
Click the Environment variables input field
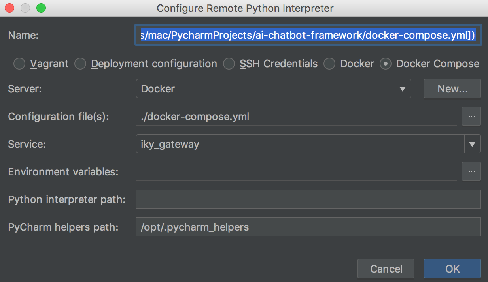[x=297, y=172]
